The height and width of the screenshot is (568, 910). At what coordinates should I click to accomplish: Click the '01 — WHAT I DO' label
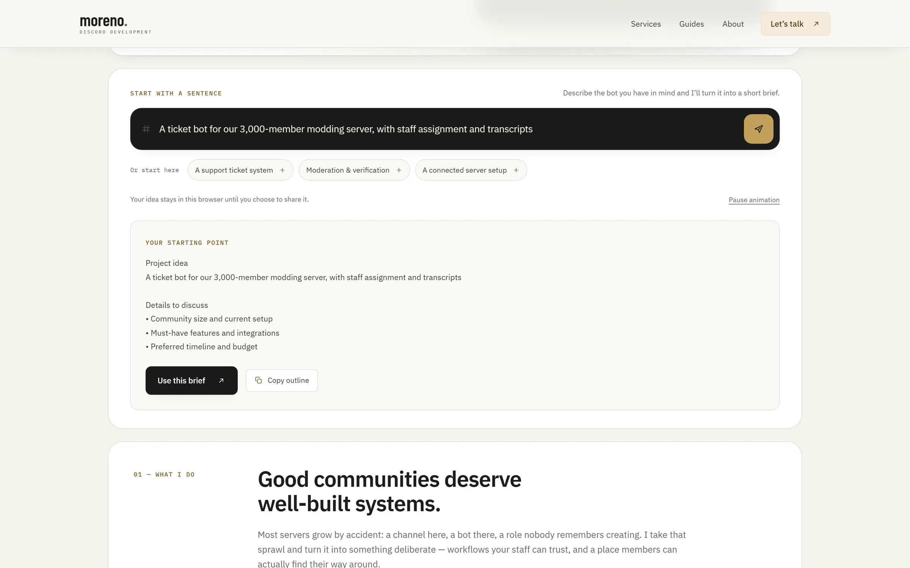pos(164,474)
